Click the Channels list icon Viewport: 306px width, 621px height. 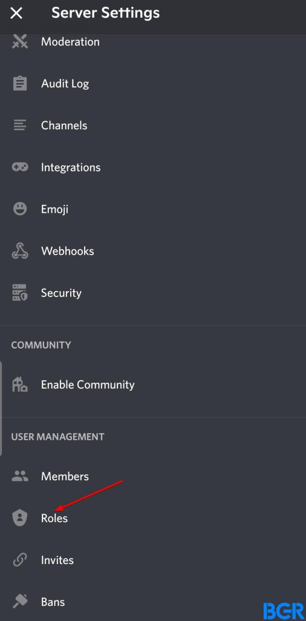(x=20, y=125)
